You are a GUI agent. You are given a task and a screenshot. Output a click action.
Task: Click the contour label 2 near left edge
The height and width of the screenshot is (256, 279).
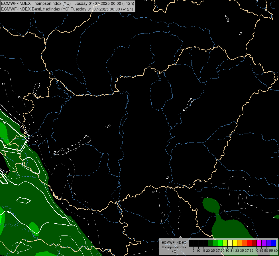[3, 84]
